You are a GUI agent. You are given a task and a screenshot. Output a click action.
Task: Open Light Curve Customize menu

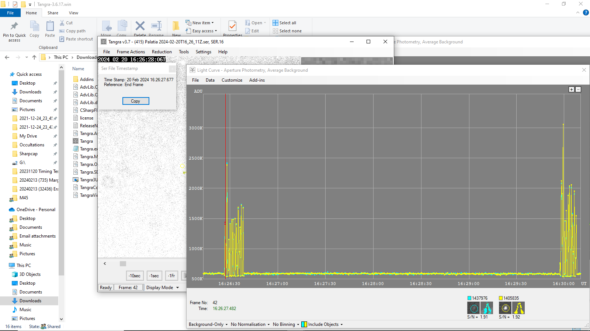[x=232, y=80]
